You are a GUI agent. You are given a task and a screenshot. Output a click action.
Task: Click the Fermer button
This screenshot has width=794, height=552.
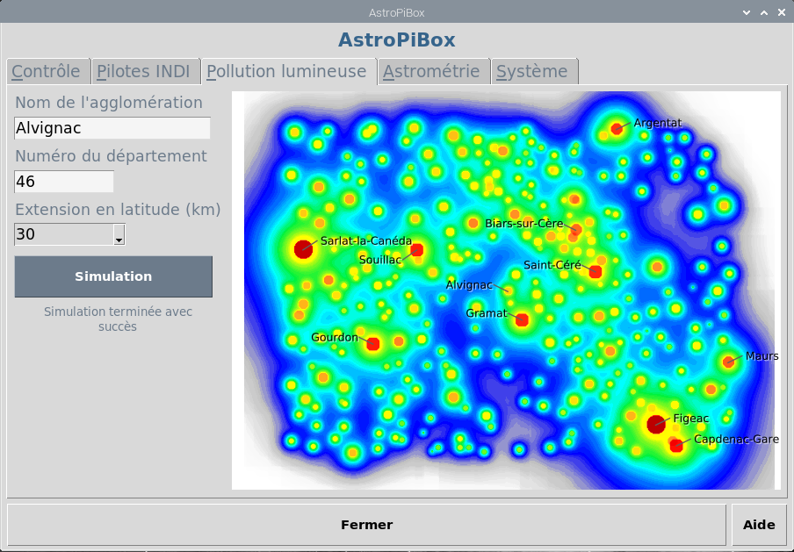(x=366, y=525)
